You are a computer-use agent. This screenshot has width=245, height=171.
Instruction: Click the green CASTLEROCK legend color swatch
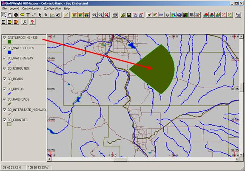click(x=9, y=42)
